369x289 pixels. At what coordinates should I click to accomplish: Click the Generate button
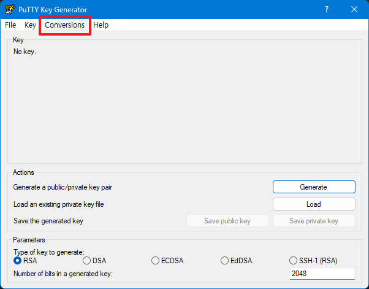(x=314, y=187)
